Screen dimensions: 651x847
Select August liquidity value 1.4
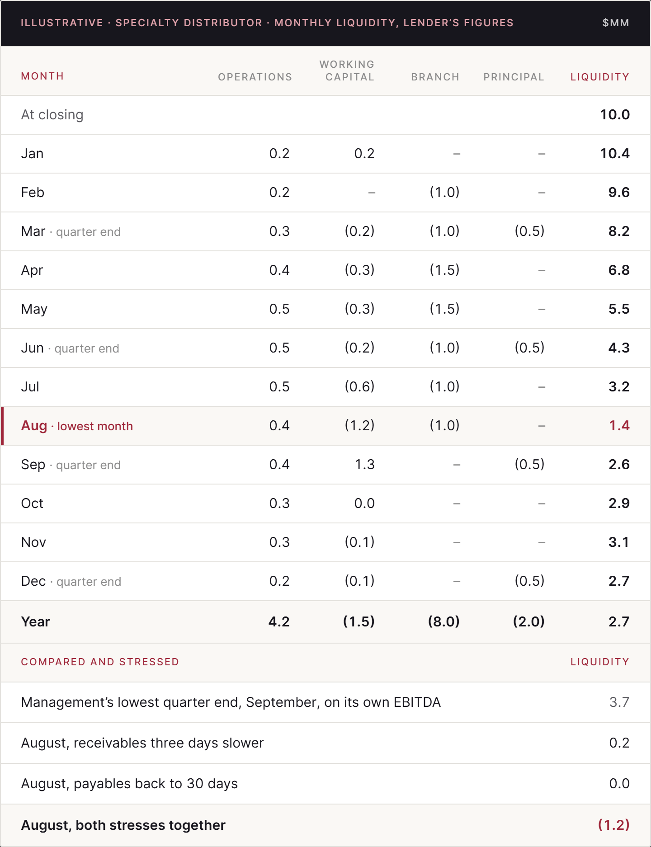point(619,425)
